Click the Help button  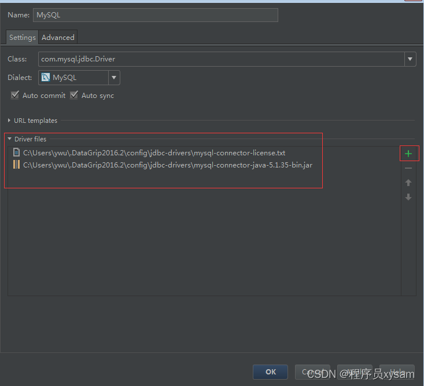tap(397, 372)
